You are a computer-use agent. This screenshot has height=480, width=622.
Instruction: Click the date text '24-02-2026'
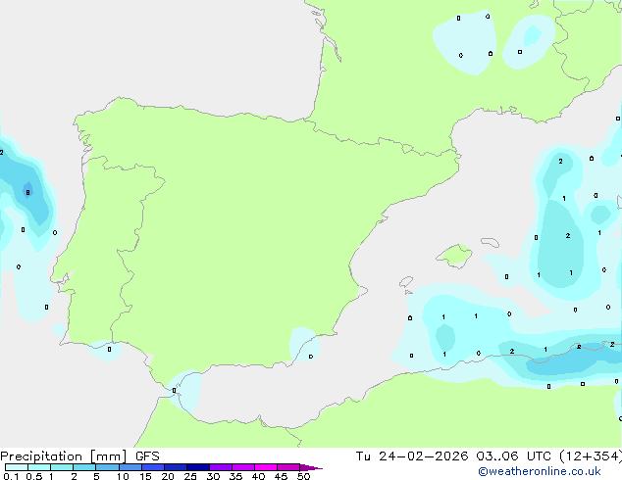pyautogui.click(x=423, y=456)
